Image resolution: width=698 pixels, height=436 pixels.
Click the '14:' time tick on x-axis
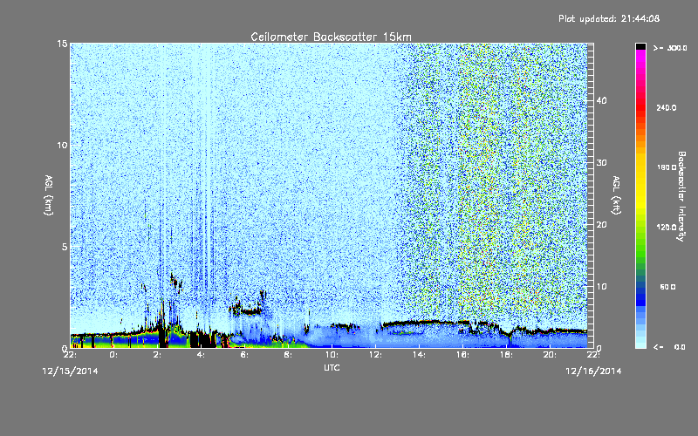coord(419,355)
